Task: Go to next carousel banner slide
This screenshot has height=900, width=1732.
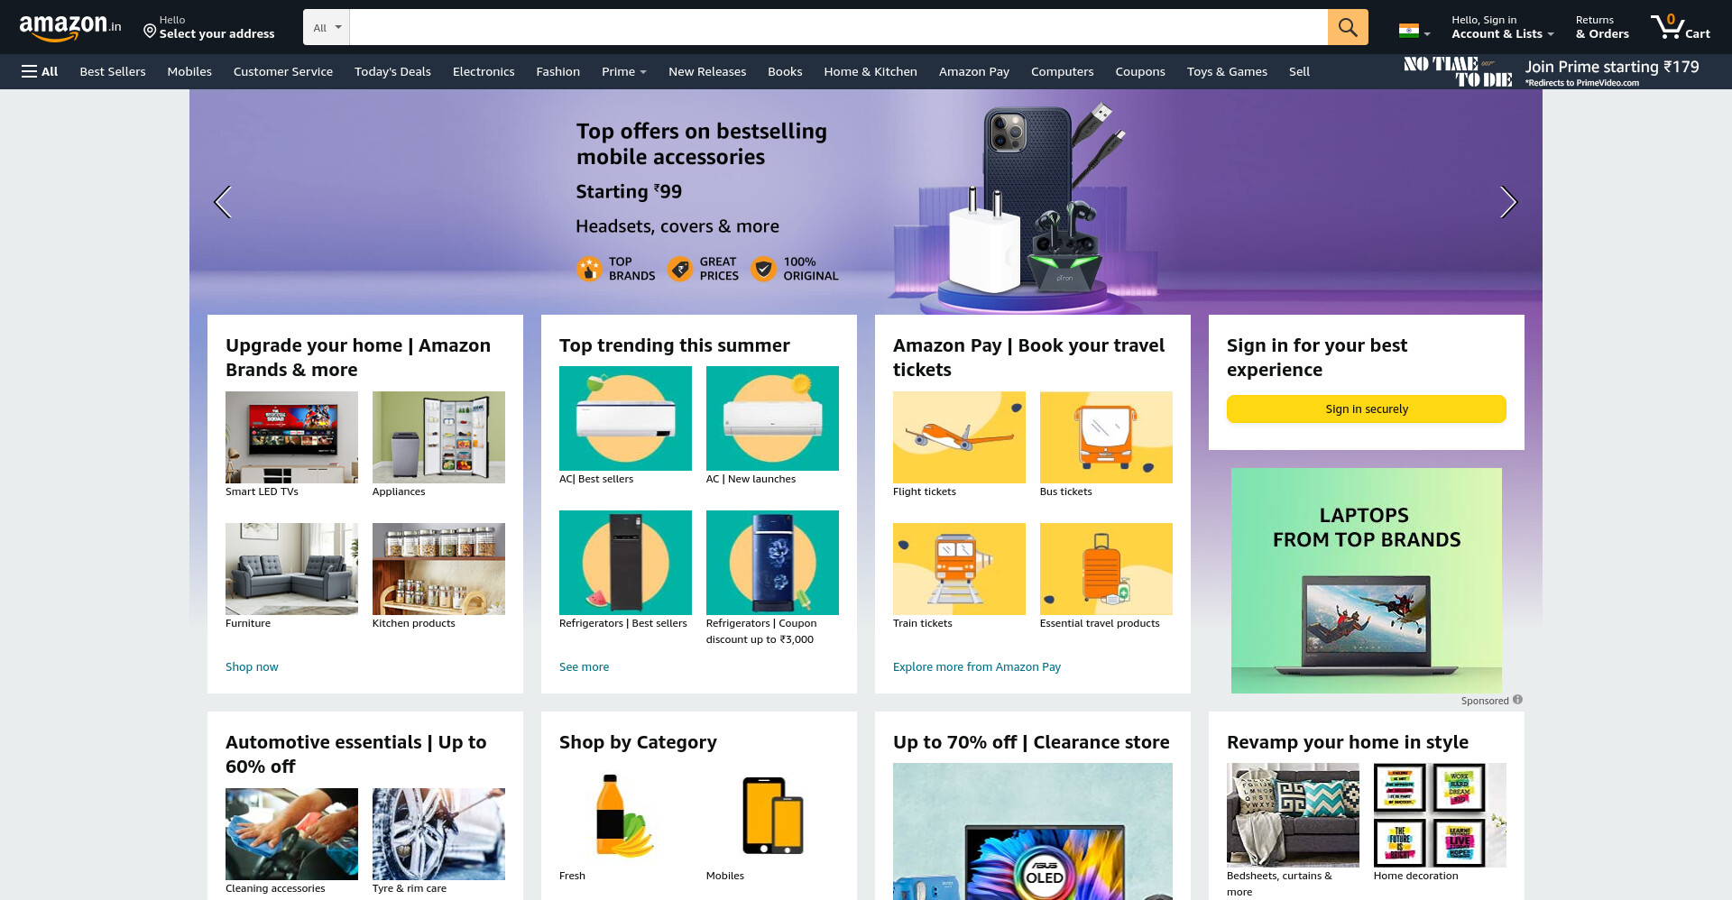Action: coord(1508,202)
